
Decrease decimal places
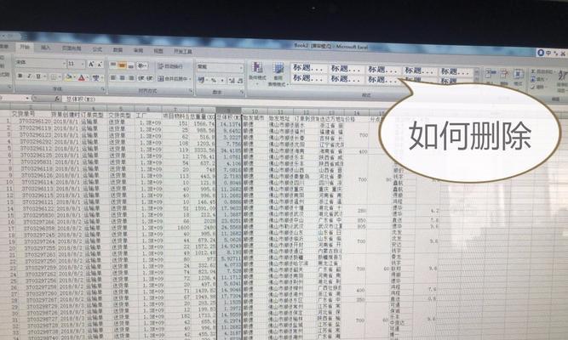click(x=239, y=81)
